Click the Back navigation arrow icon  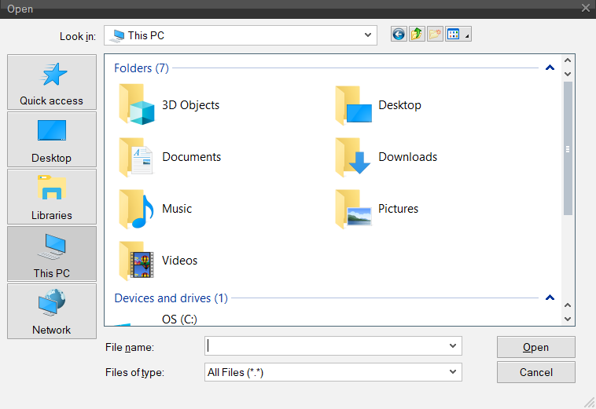(x=399, y=35)
